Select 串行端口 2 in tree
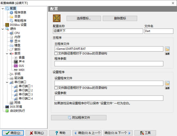Viewport: 177px width, 136px height. [26, 91]
